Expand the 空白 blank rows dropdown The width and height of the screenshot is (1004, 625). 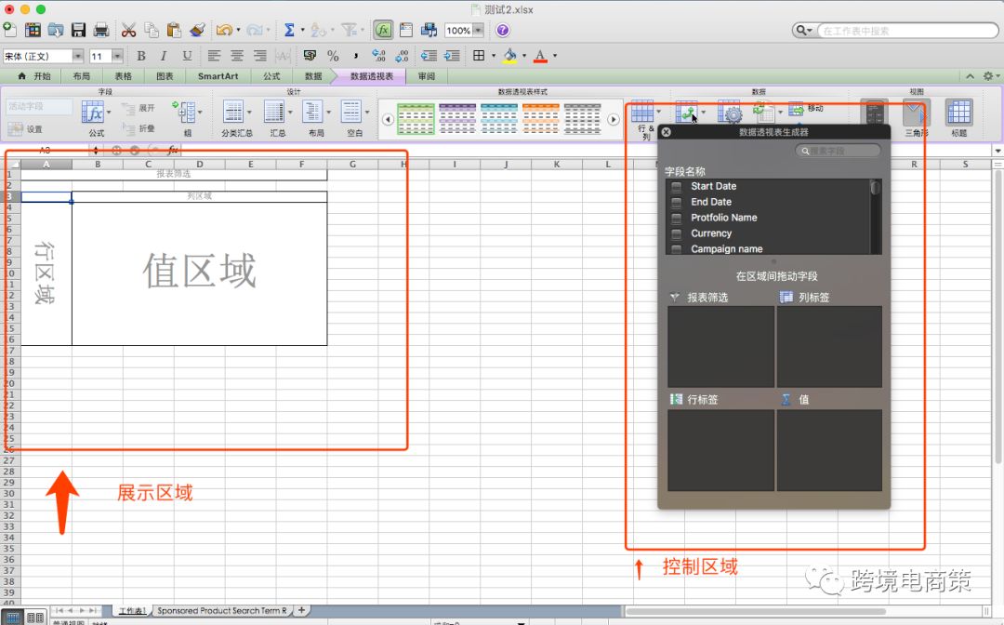tap(367, 113)
